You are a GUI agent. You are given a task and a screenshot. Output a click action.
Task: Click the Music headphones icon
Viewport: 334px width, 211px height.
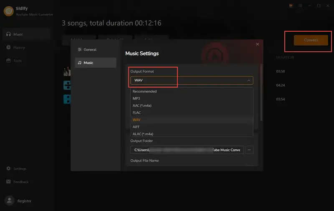pyautogui.click(x=8, y=34)
